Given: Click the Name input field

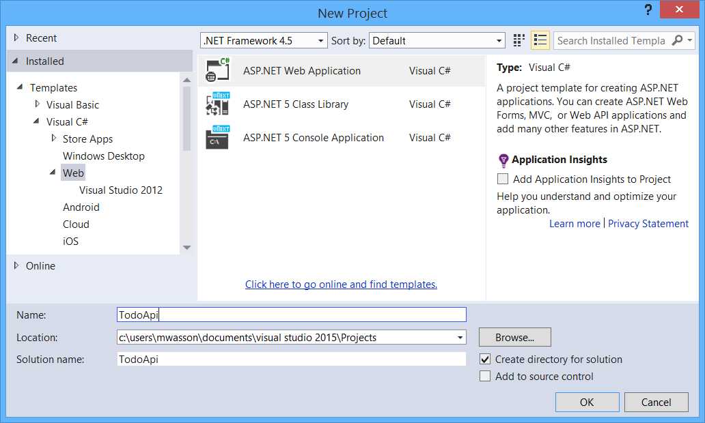Looking at the screenshot, I should click(291, 315).
